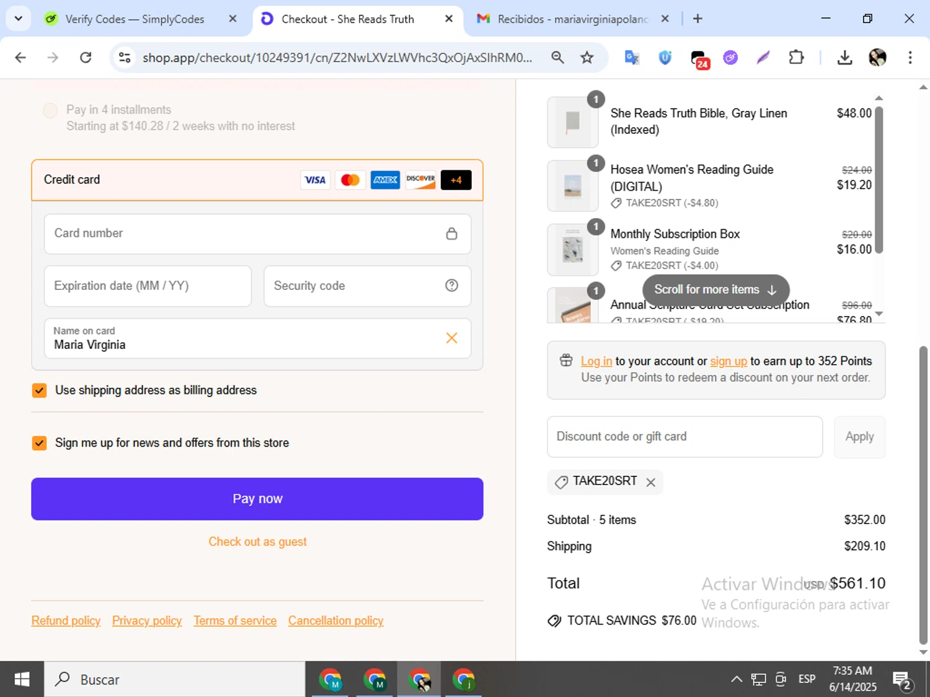Click the Discover card logo
Image resolution: width=930 pixels, height=697 pixels.
(420, 180)
